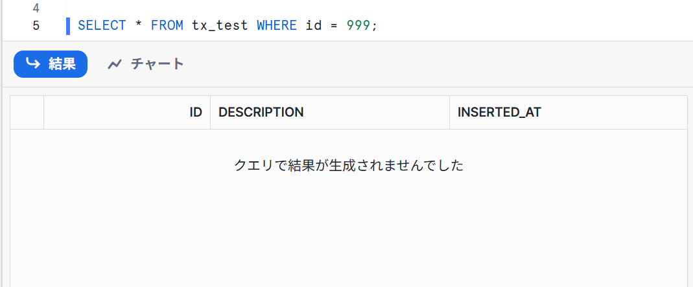The height and width of the screenshot is (287, 693).
Task: Click the blank row-number header cell
Action: pos(27,112)
